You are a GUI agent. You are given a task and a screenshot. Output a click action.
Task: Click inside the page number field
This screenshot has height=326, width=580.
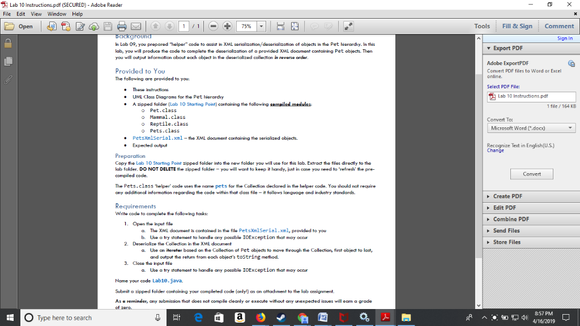pos(184,26)
